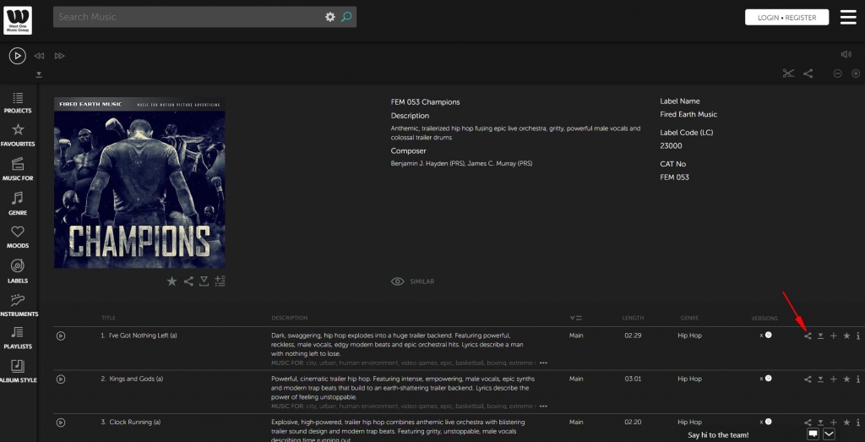Click the scissors cut icon
This screenshot has height=442, width=865.
788,74
